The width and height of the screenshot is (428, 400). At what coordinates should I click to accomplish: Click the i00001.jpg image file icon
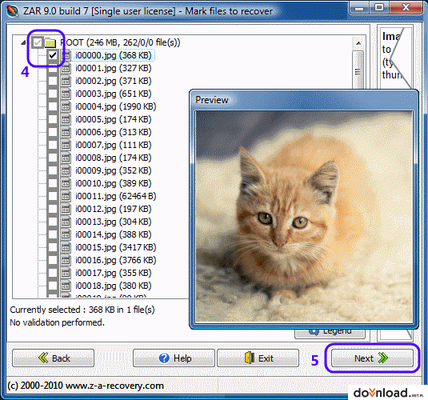coord(66,68)
